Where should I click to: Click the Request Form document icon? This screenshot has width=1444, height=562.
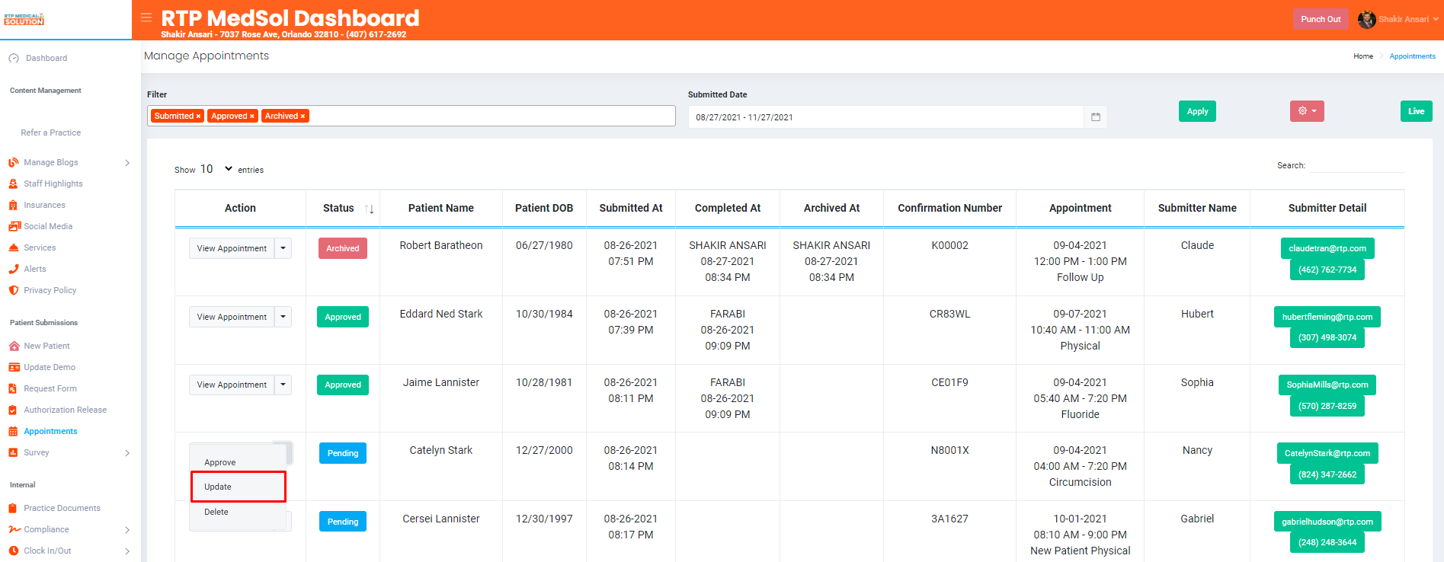(14, 388)
